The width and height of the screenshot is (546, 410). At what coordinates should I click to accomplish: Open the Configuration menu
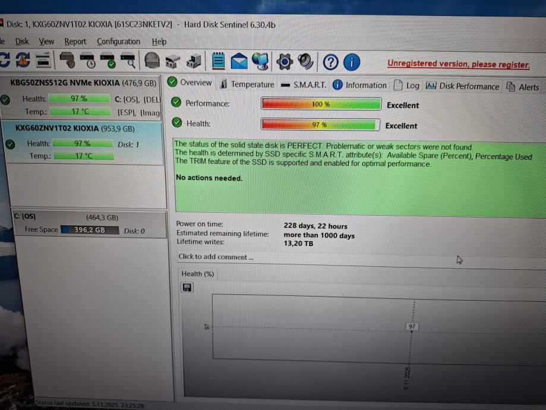[118, 42]
